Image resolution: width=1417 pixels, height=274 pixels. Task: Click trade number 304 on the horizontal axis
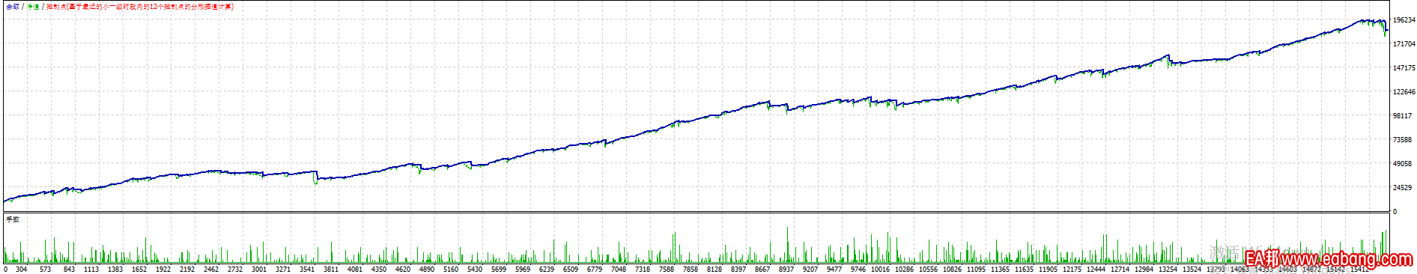[x=21, y=269]
